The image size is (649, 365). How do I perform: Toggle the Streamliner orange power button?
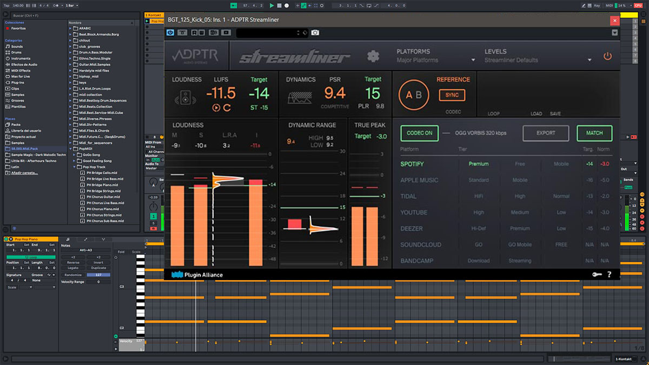pyautogui.click(x=607, y=56)
